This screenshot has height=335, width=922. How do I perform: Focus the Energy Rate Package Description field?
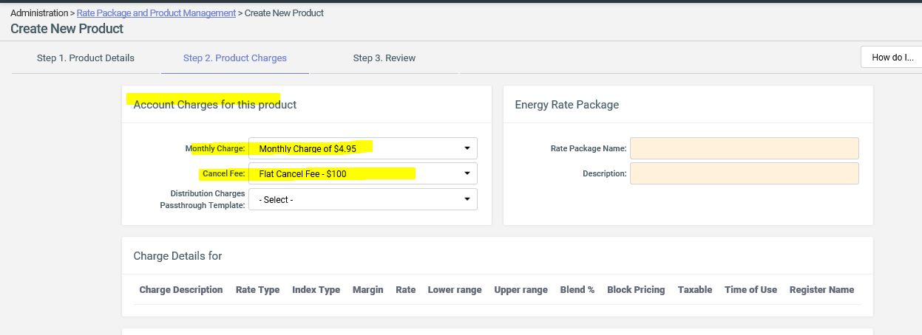tap(744, 173)
